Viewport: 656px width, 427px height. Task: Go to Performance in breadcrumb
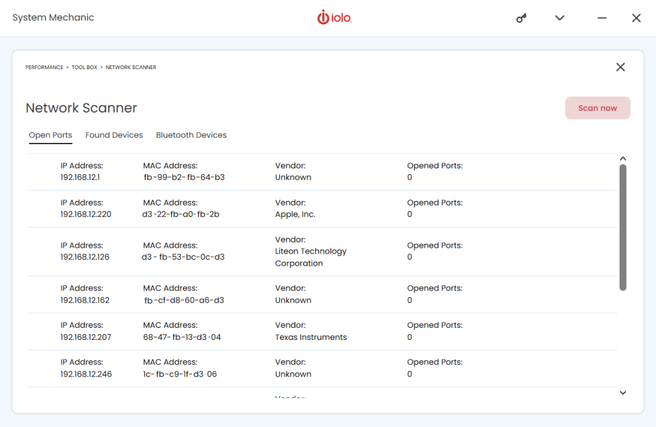pyautogui.click(x=44, y=67)
